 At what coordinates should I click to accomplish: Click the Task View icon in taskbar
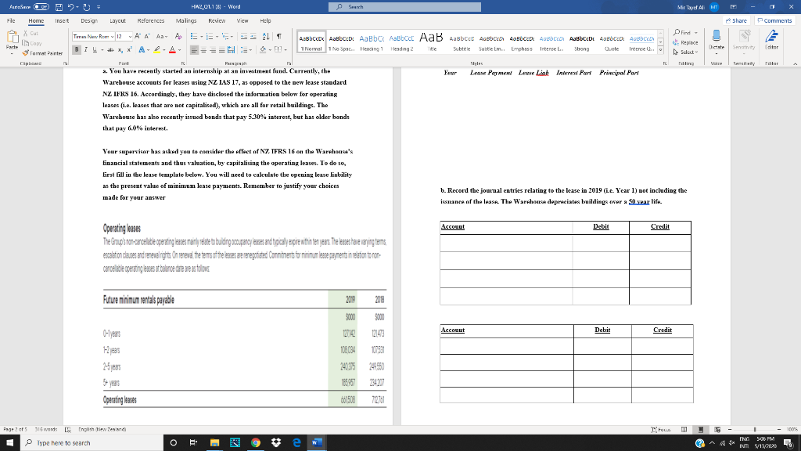pyautogui.click(x=193, y=443)
